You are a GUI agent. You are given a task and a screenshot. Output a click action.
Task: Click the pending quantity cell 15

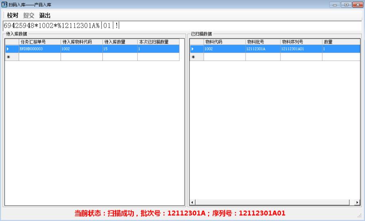point(120,49)
